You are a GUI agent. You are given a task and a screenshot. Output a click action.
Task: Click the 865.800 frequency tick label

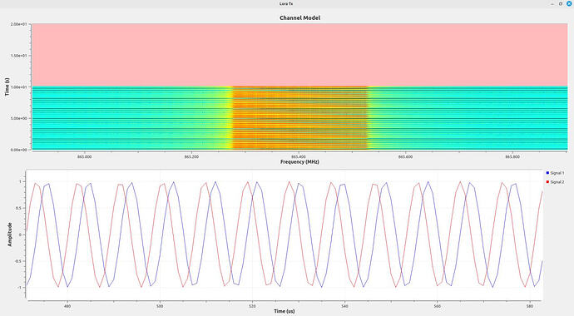[512, 157]
